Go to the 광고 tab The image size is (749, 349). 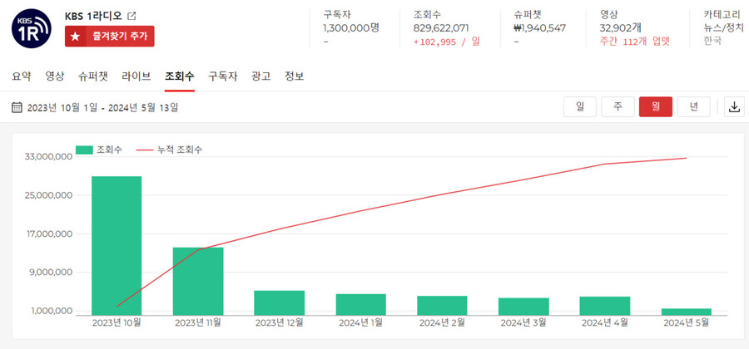tap(260, 76)
